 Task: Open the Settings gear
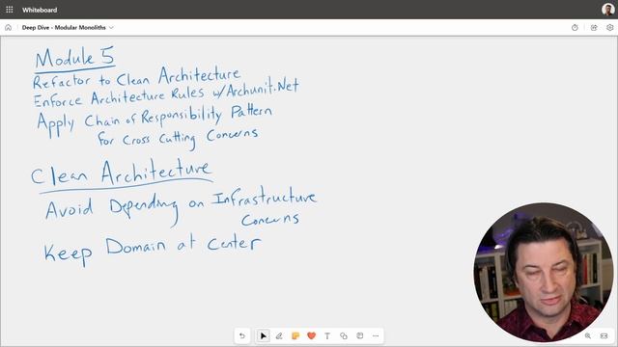tap(609, 28)
